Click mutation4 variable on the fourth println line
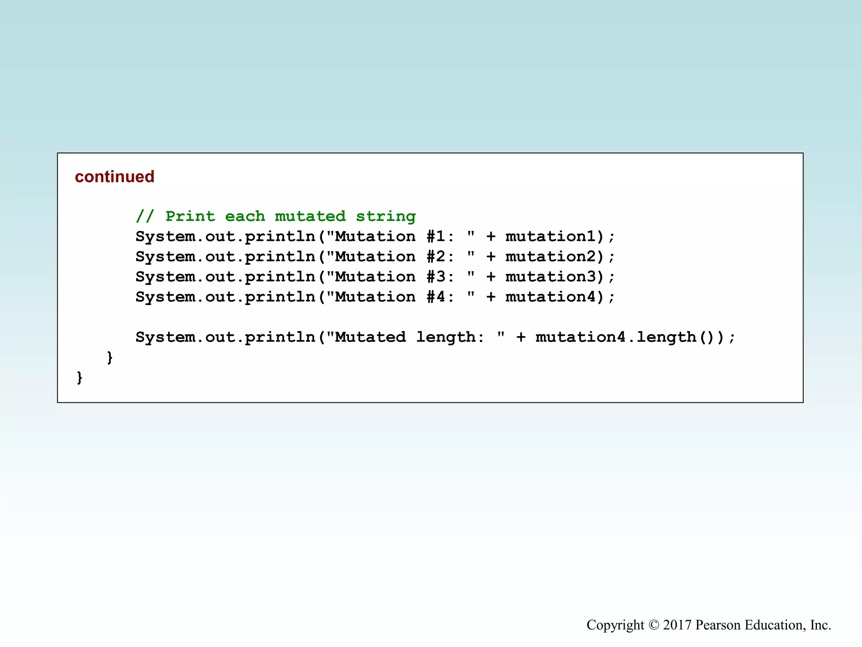The height and width of the screenshot is (647, 862). pos(551,297)
